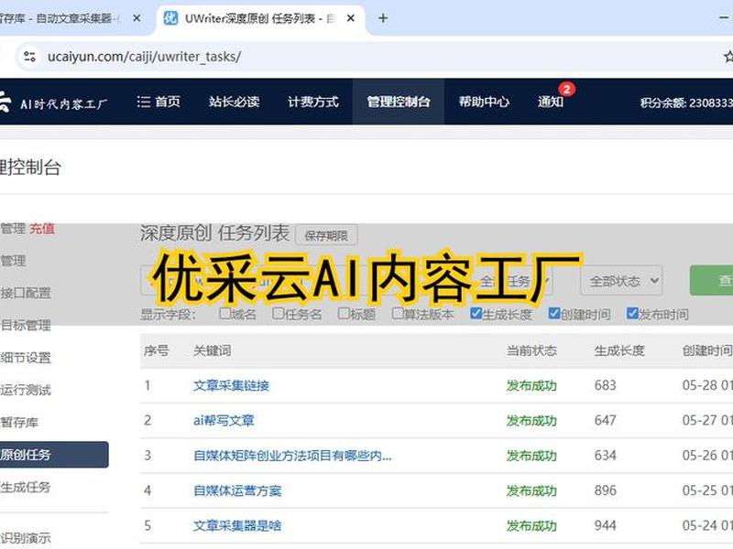Click the red 充值 link in sidebar
The image size is (733, 549).
[42, 229]
